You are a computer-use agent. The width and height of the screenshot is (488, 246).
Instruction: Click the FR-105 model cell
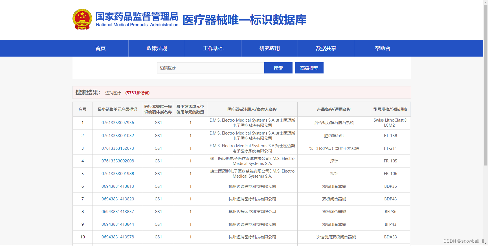coord(390,161)
